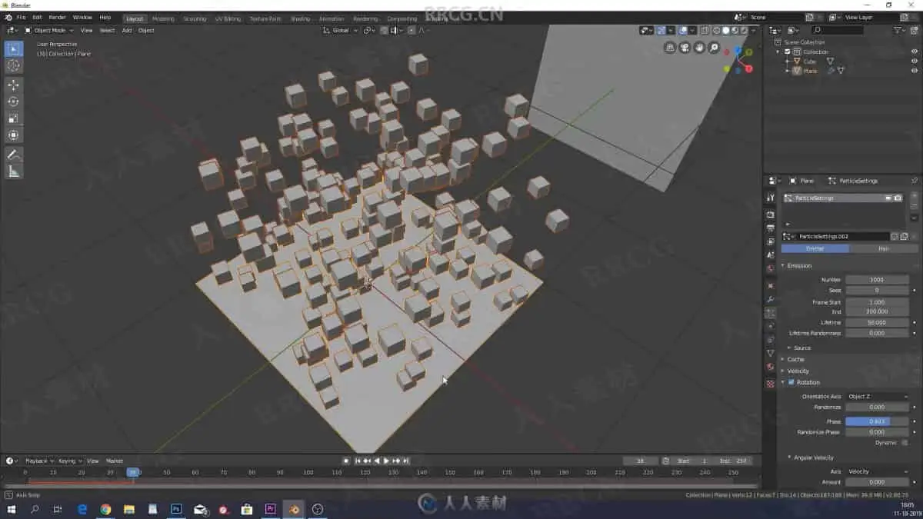Screen dimensions: 923x519
Task: Click the ParticleSettings slot in list
Action: pos(843,198)
